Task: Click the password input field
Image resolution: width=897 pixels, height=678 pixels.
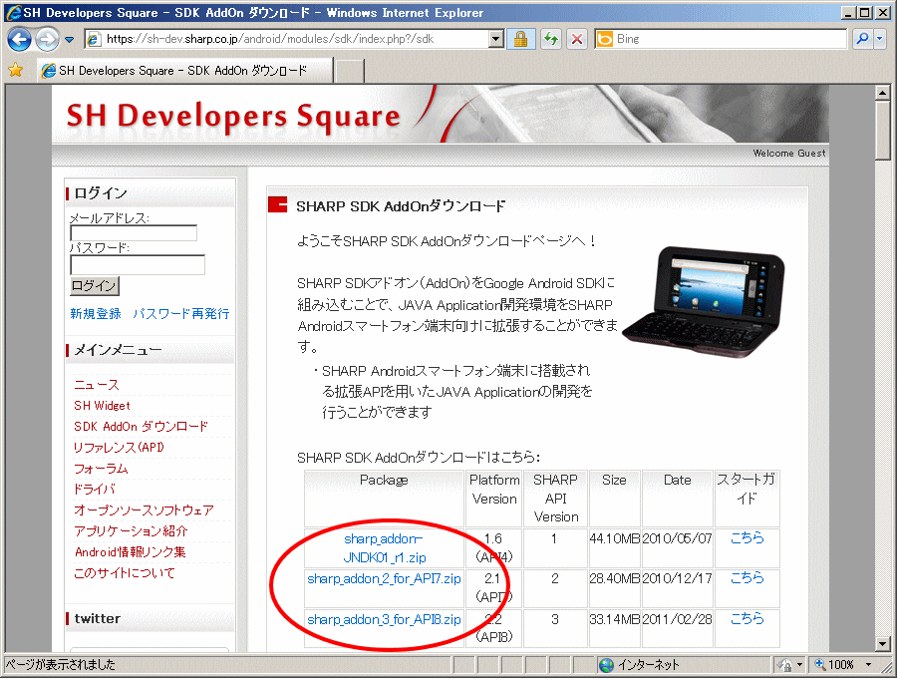Action: 138,265
